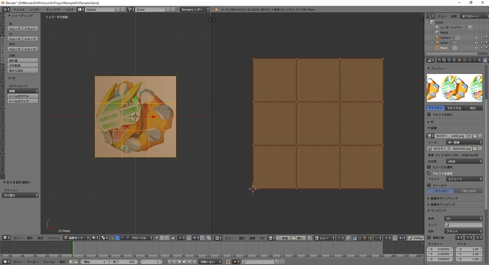The image size is (489, 265).
Task: Click 新規 image button in UV editor
Action: pyautogui.click(x=283, y=238)
